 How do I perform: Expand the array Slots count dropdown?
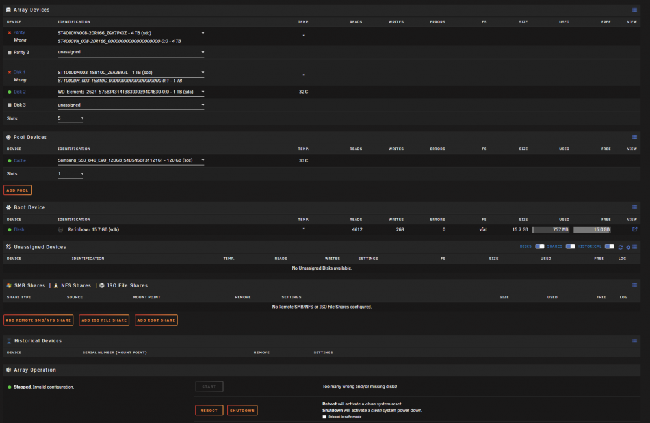[70, 118]
